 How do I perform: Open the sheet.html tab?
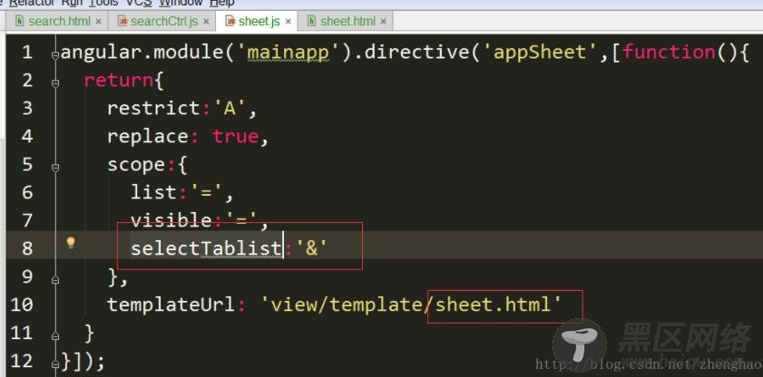pos(347,22)
